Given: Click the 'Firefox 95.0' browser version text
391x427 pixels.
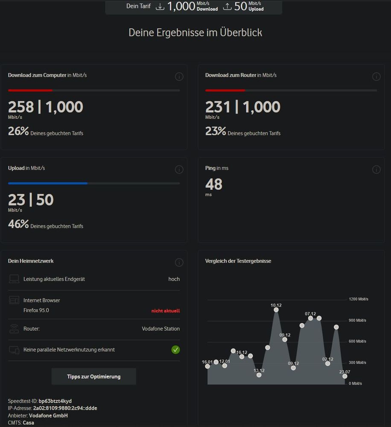Looking at the screenshot, I should tap(36, 310).
